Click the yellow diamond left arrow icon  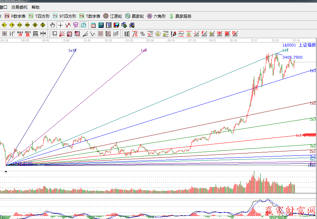pyautogui.click(x=4, y=25)
